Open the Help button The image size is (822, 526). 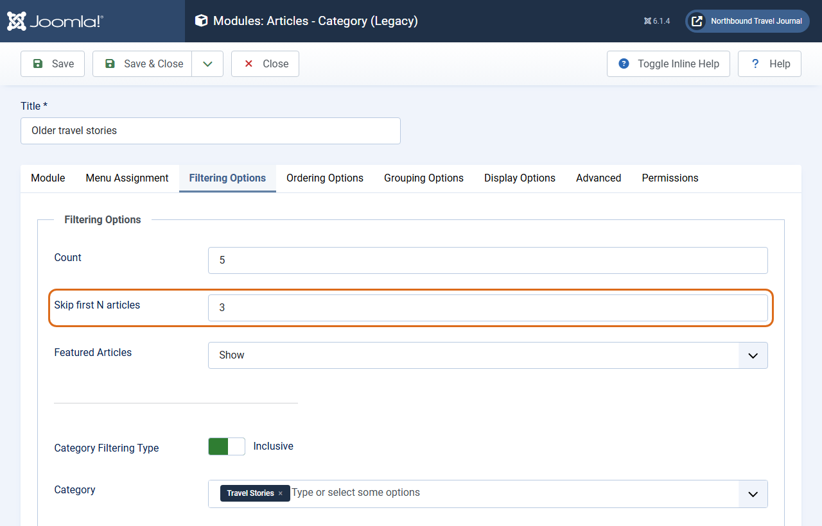coord(769,64)
